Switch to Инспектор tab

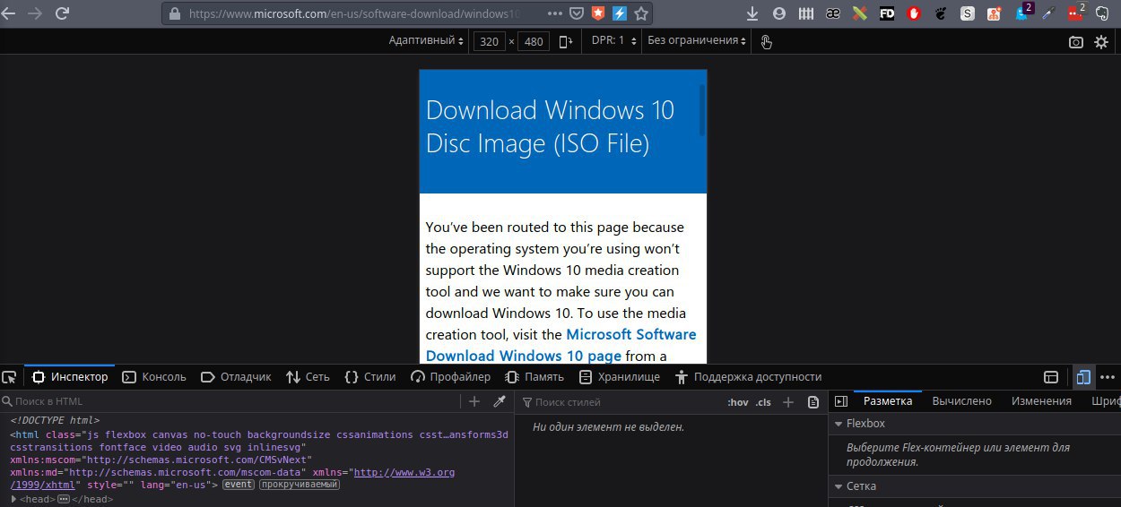tap(70, 377)
